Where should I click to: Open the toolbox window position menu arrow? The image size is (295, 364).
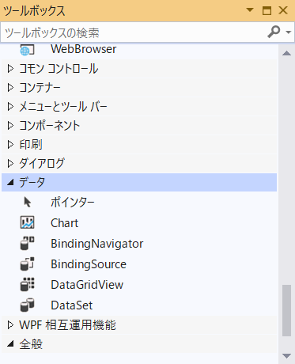point(250,10)
